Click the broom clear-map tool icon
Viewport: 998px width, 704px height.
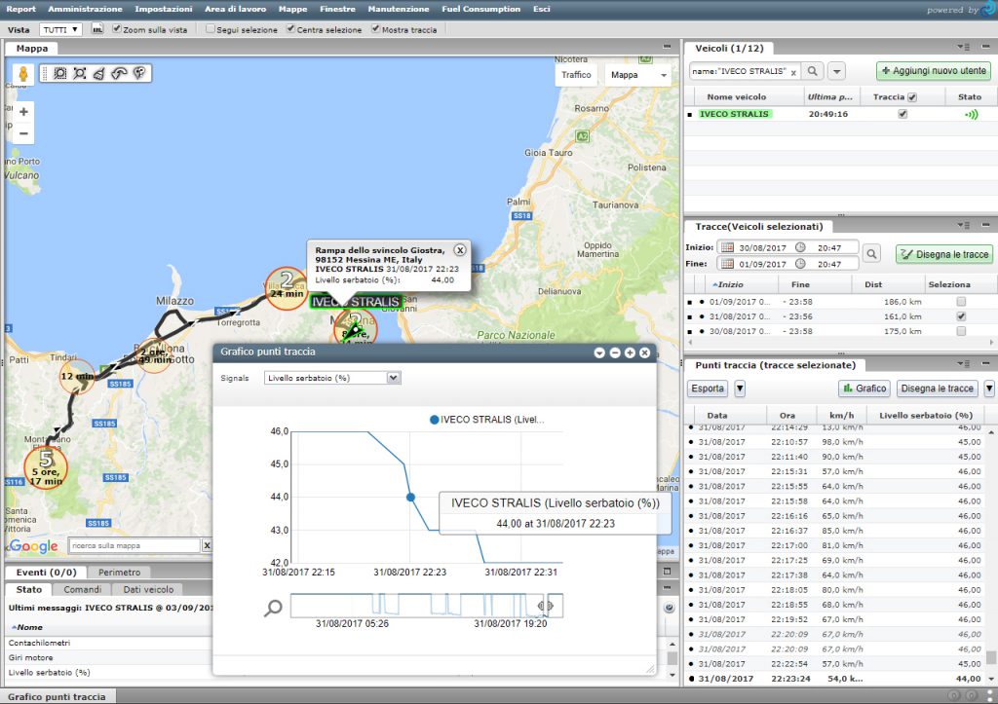point(99,73)
